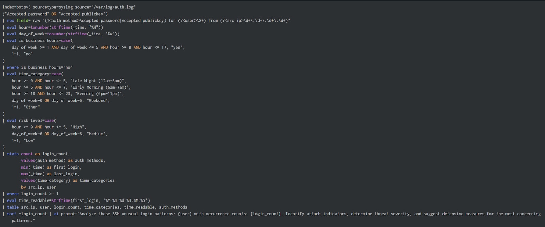The image size is (545, 227).
Task: Click the index=botsv3 text on first line
Action: point(16,7)
